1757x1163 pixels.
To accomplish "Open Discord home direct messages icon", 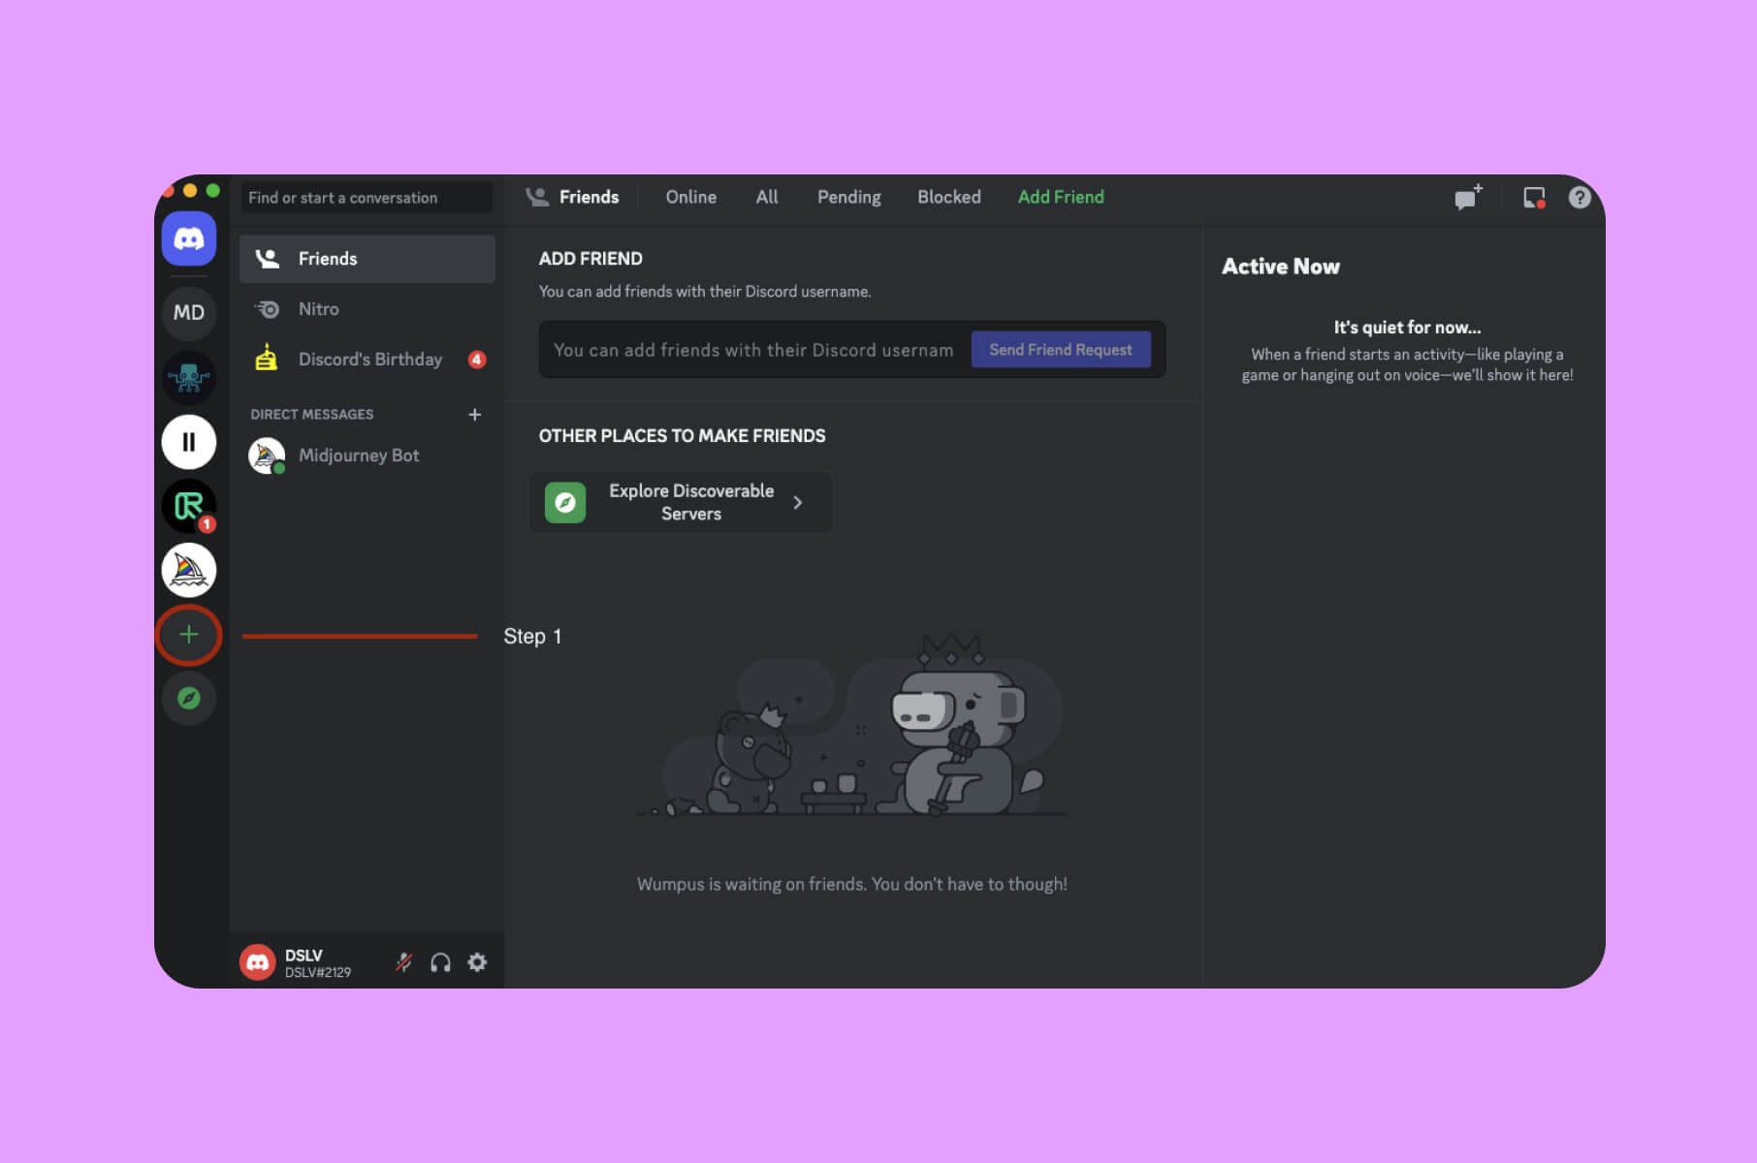I will click(x=189, y=238).
